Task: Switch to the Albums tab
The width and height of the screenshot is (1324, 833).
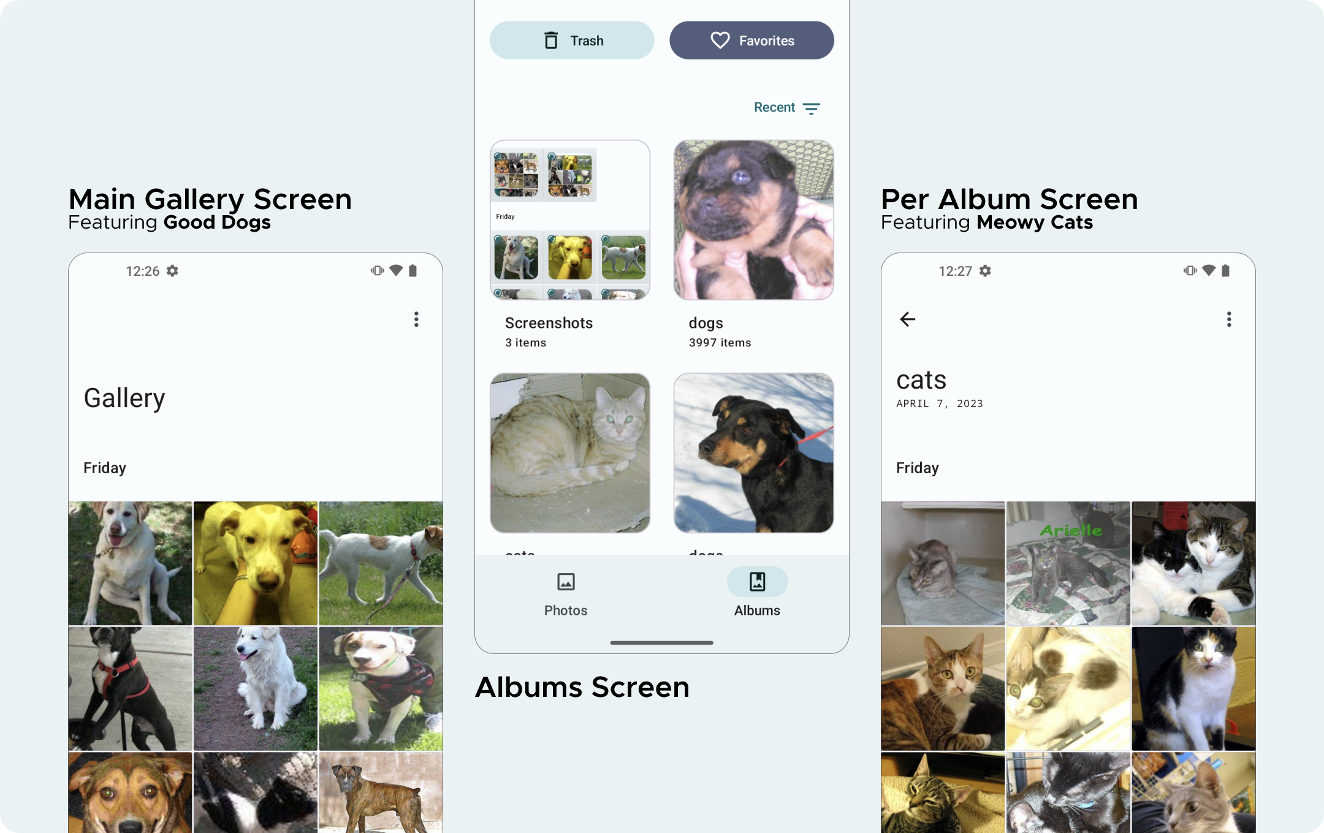Action: tap(757, 593)
